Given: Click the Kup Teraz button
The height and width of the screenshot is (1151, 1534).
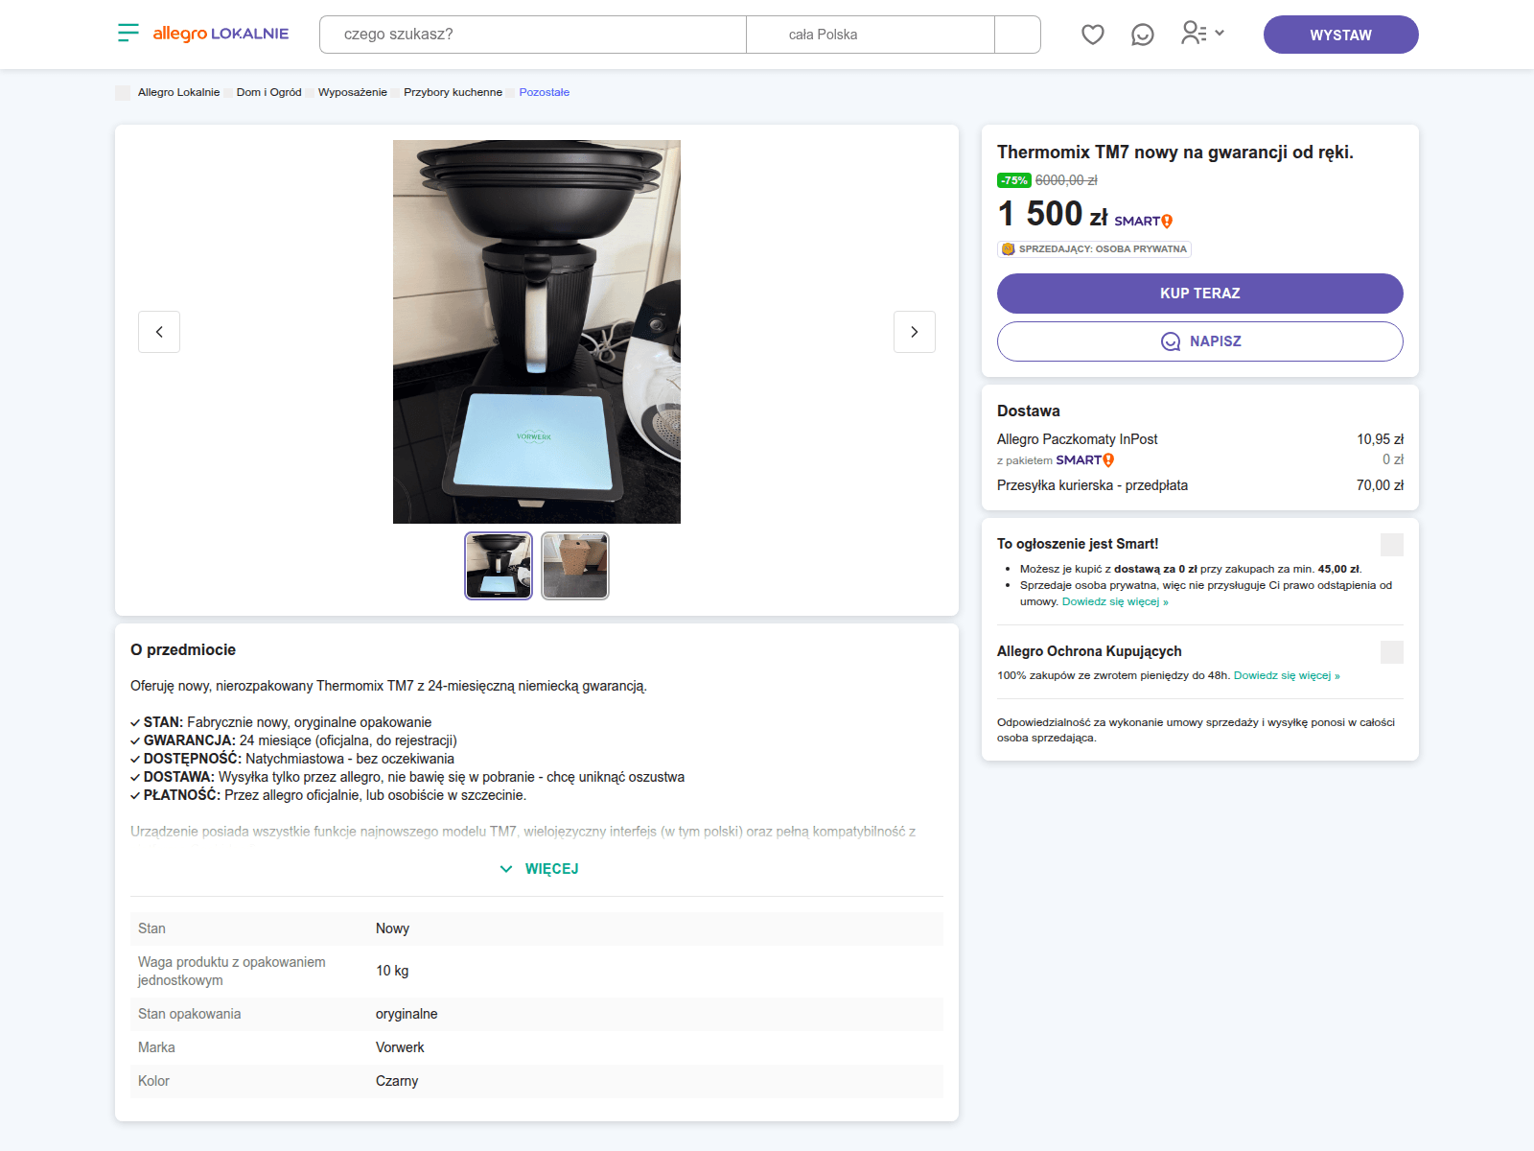Looking at the screenshot, I should coord(1199,294).
